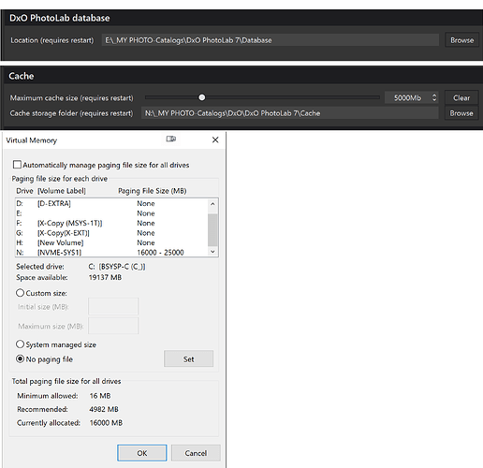Select the Custom size radio option
The height and width of the screenshot is (468, 483).
click(20, 293)
